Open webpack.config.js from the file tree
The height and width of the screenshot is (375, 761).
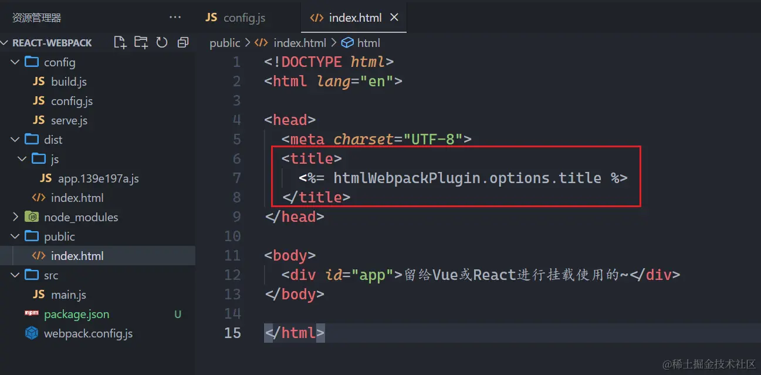88,333
